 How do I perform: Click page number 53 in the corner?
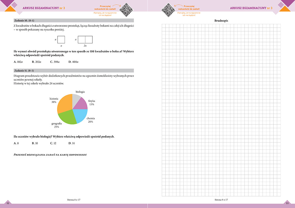click(287, 203)
